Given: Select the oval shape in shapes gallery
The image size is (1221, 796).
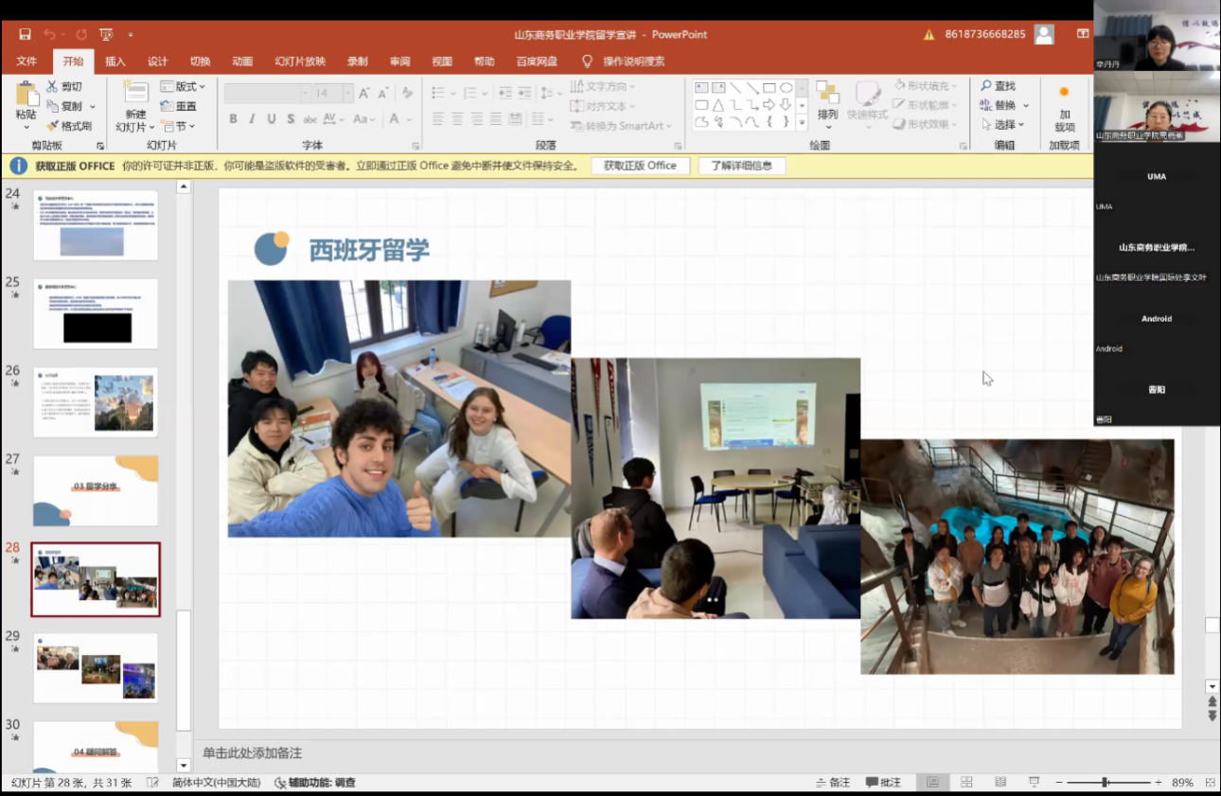Looking at the screenshot, I should pyautogui.click(x=786, y=88).
